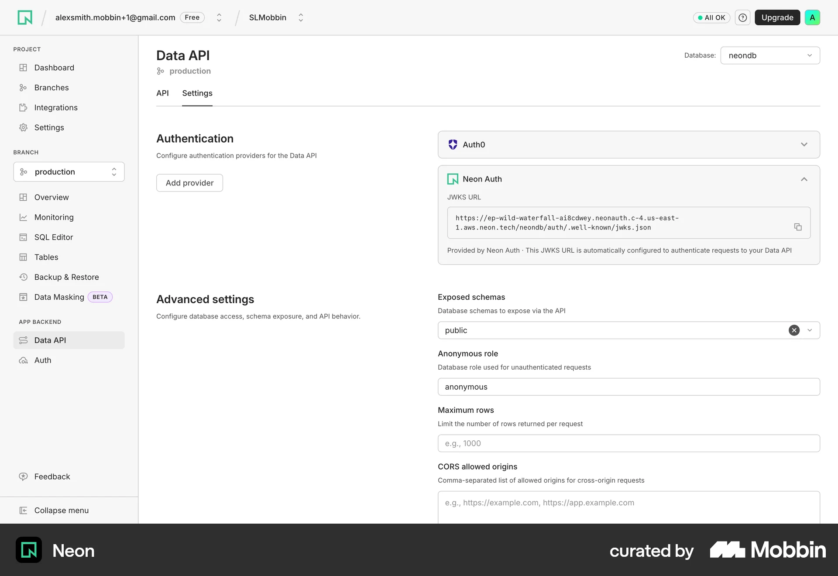
Task: Open the Exposed schemas dropdown arrow
Action: tap(810, 330)
